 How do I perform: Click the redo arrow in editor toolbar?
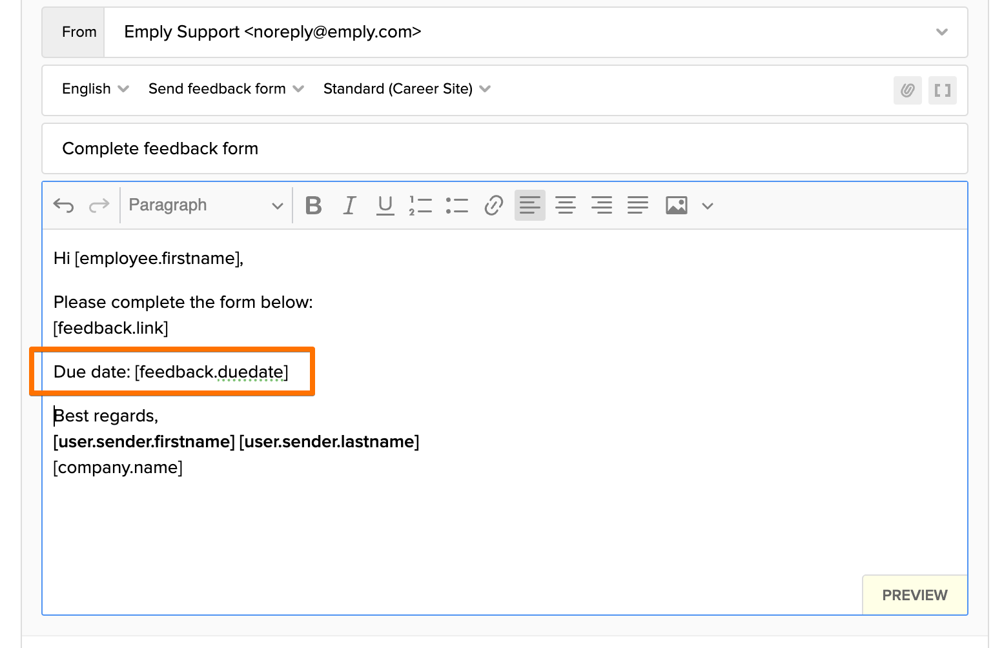(99, 205)
